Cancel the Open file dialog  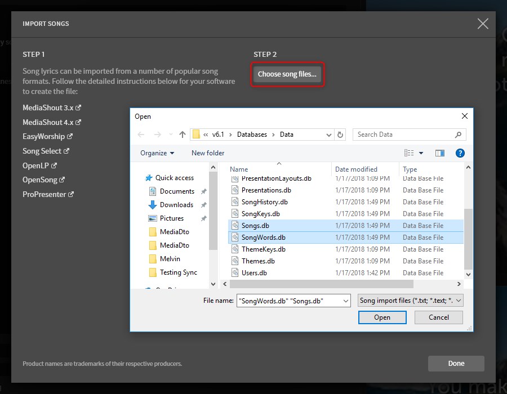pos(439,317)
